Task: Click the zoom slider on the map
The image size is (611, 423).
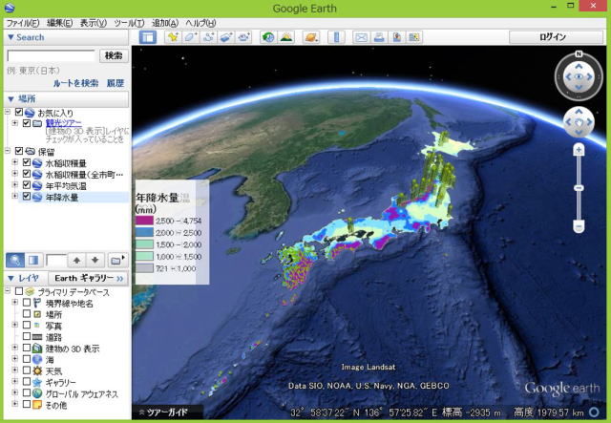Action: tap(579, 187)
